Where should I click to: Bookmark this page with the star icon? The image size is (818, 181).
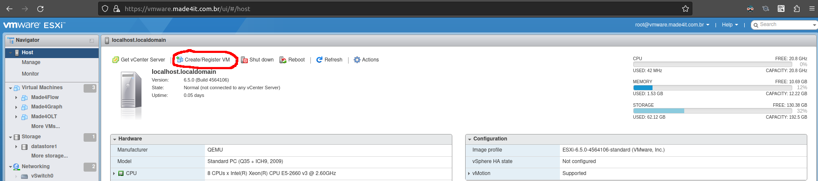(x=686, y=9)
